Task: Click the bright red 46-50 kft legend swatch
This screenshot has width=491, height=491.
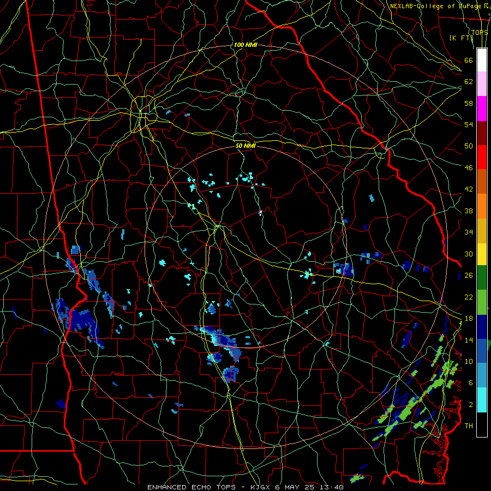Action: (x=482, y=157)
